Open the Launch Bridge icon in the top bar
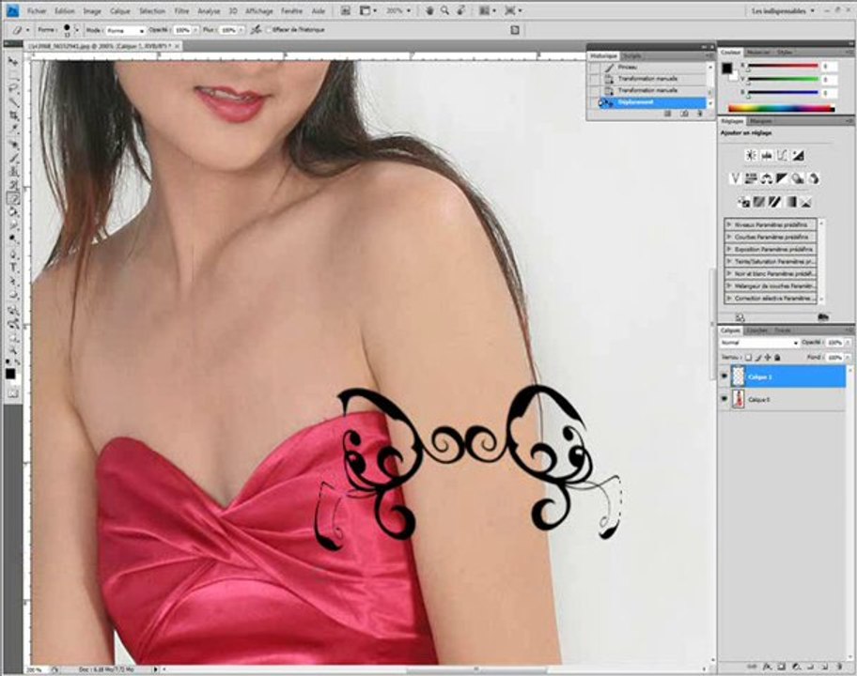 point(346,10)
